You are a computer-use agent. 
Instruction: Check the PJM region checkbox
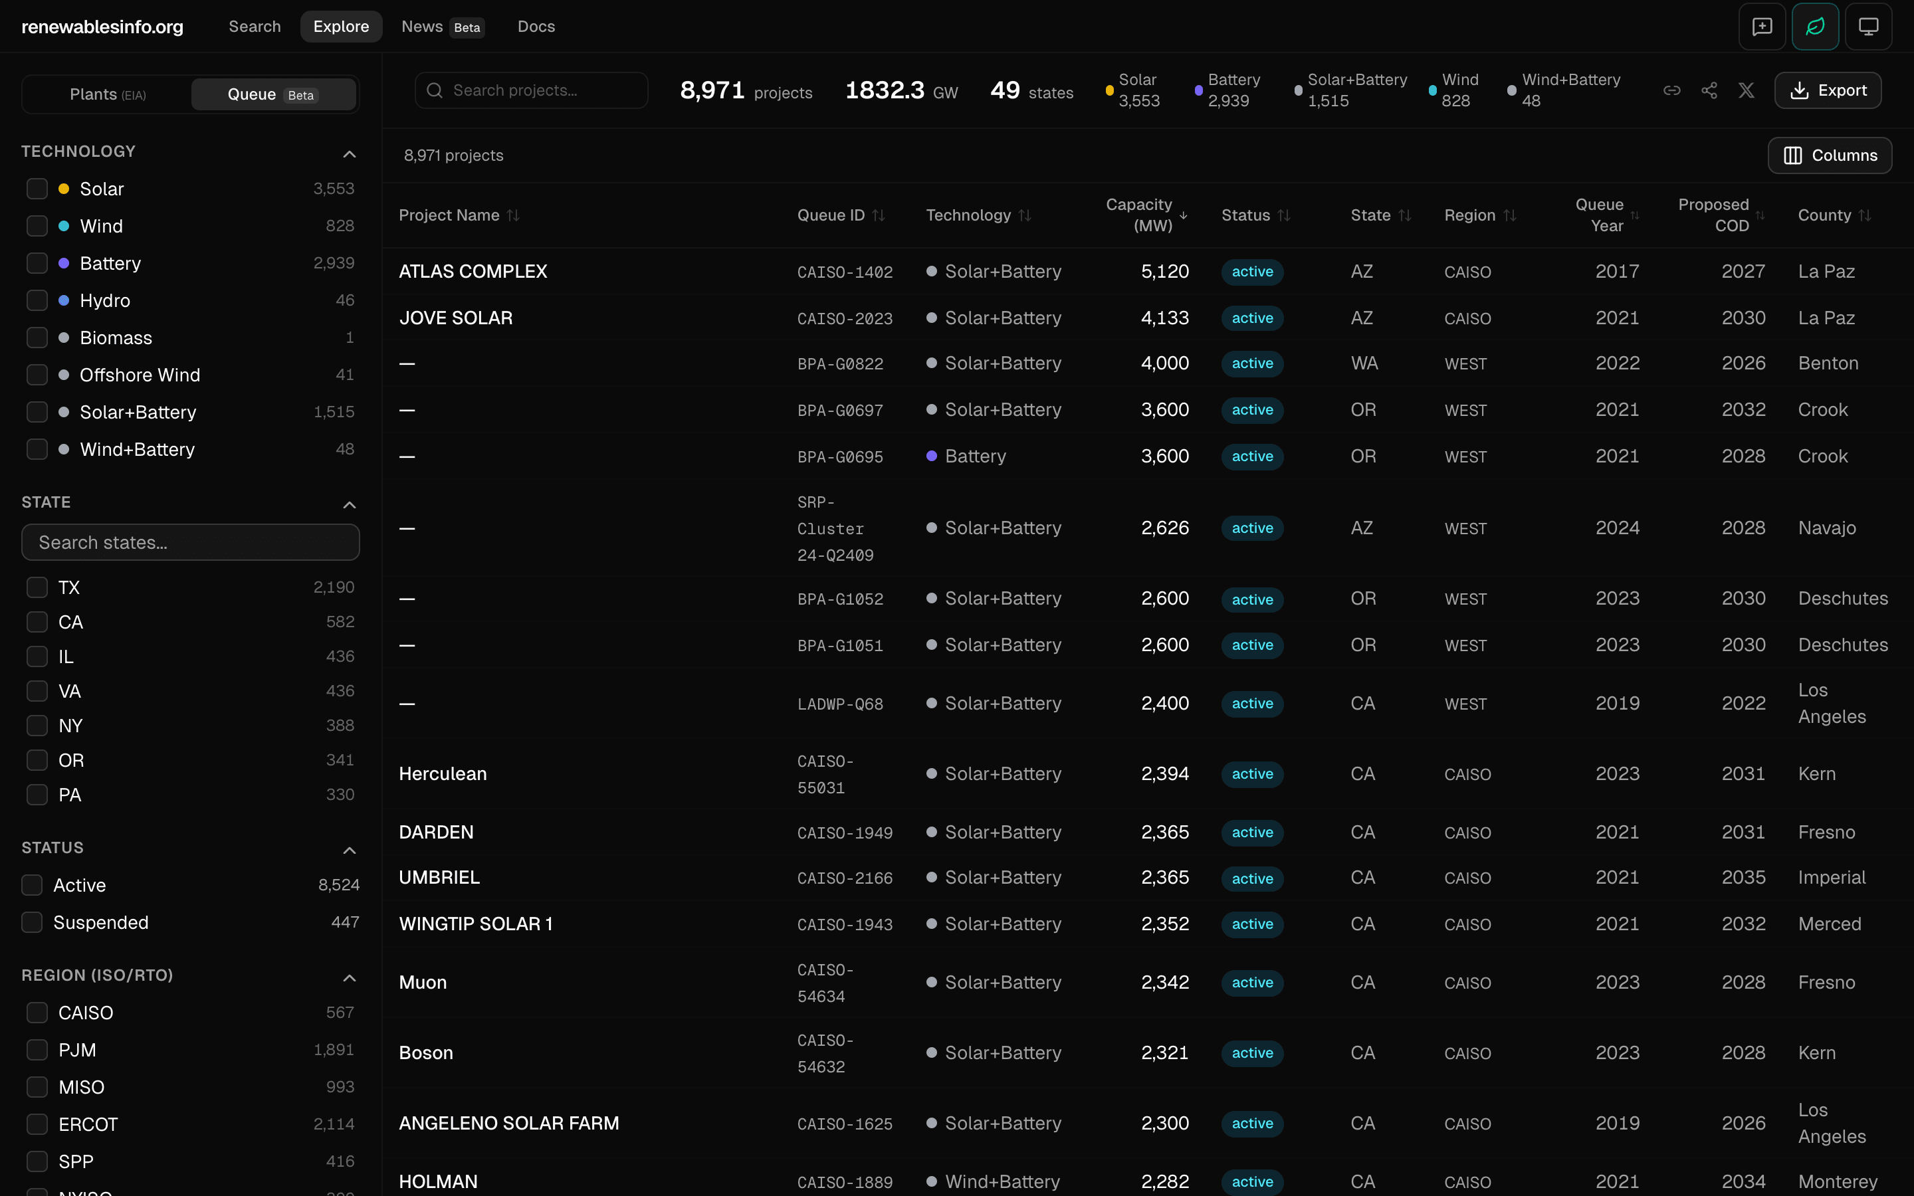(37, 1050)
